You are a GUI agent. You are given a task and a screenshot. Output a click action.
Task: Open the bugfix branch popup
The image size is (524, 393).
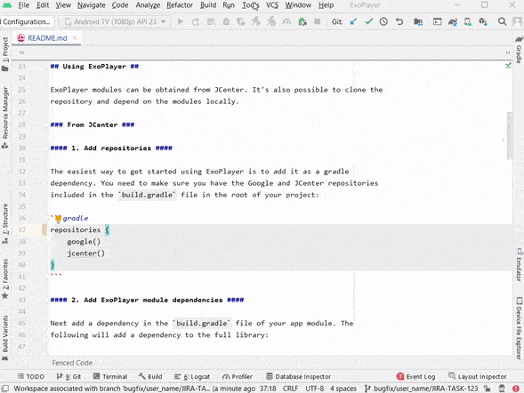pyautogui.click(x=421, y=389)
